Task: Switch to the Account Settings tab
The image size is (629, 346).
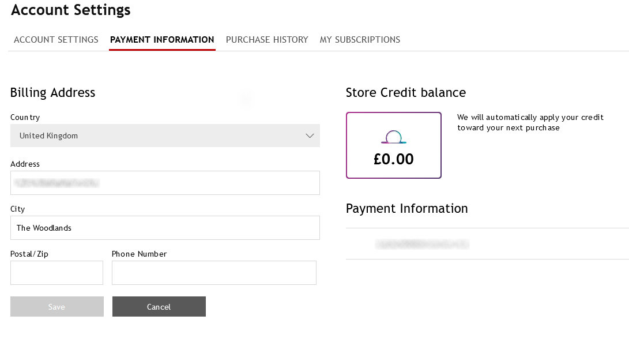Action: (56, 40)
